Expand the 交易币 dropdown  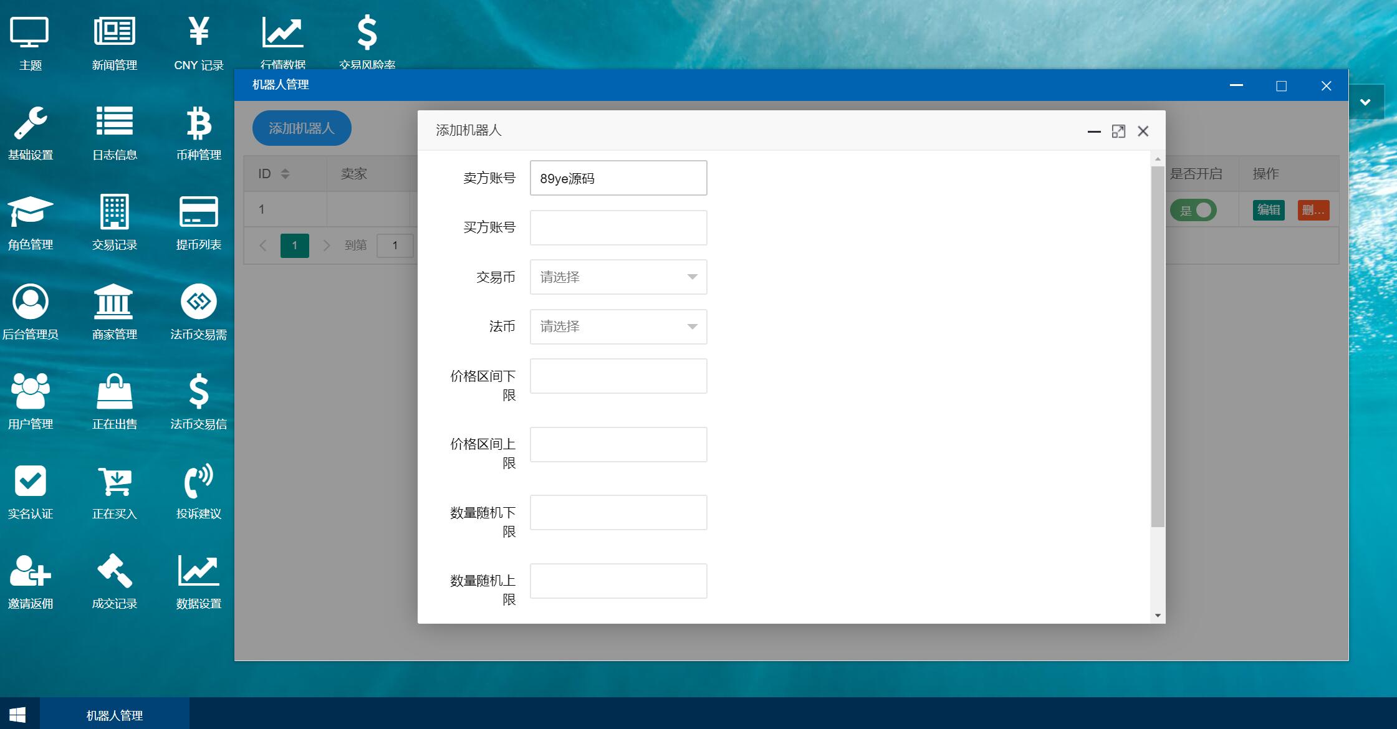click(618, 277)
